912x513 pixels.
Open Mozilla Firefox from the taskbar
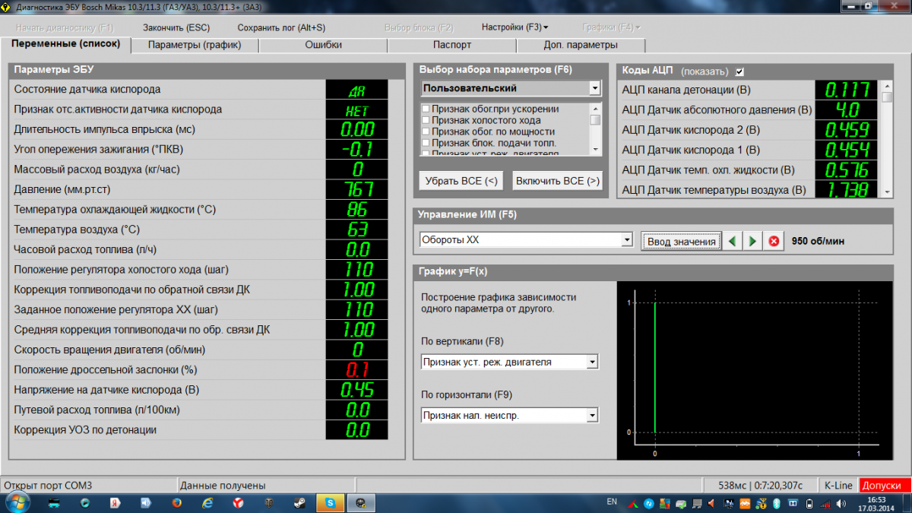pyautogui.click(x=177, y=502)
